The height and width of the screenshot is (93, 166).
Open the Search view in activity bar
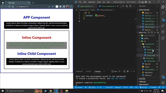pos(163,13)
